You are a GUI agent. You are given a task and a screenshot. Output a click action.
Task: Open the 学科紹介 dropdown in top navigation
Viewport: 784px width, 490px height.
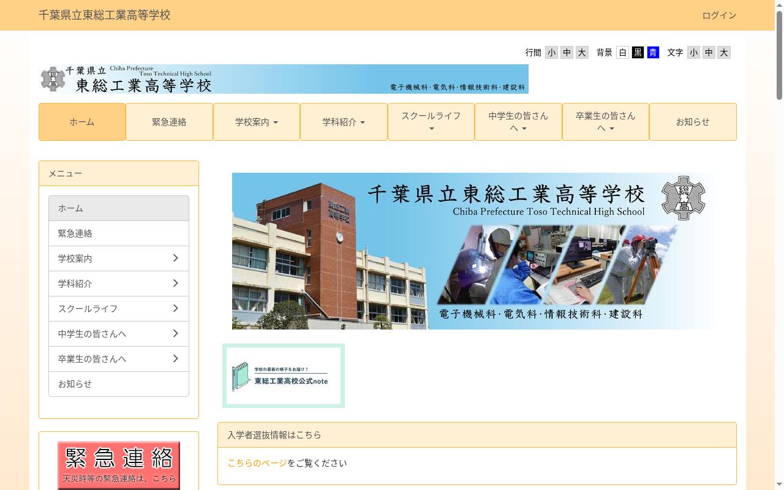pyautogui.click(x=344, y=122)
